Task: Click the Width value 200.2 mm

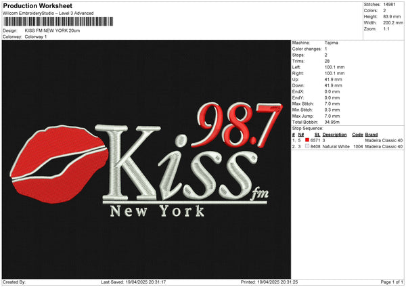Action: pyautogui.click(x=393, y=23)
